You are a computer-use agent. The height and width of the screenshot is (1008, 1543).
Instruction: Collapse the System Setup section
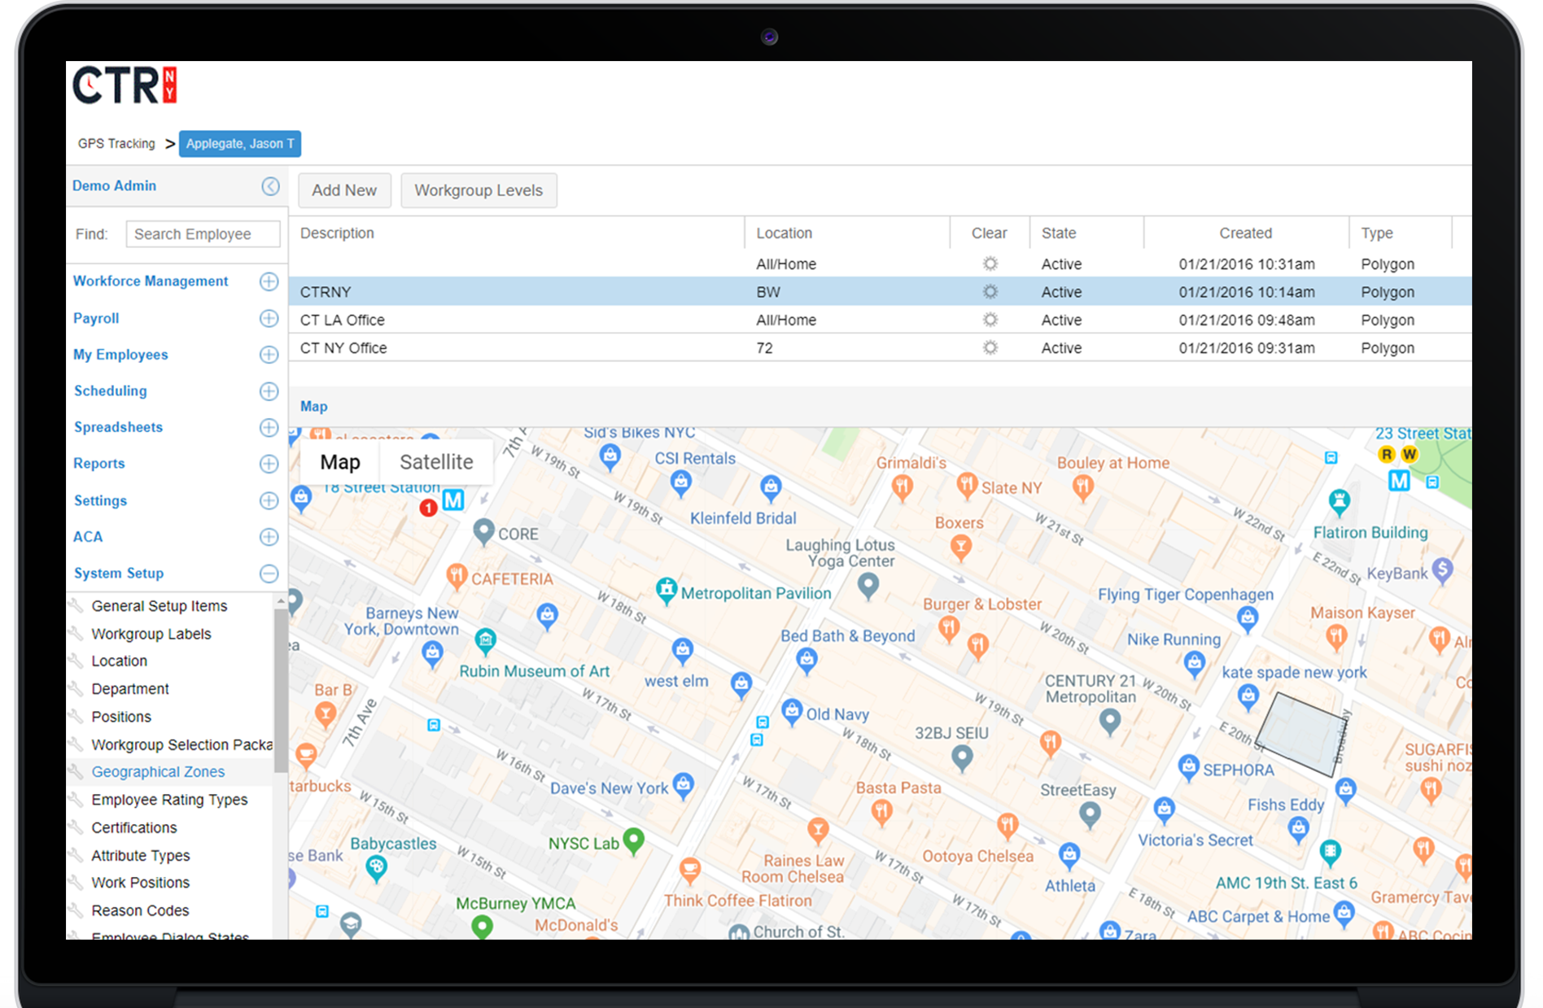pyautogui.click(x=269, y=574)
